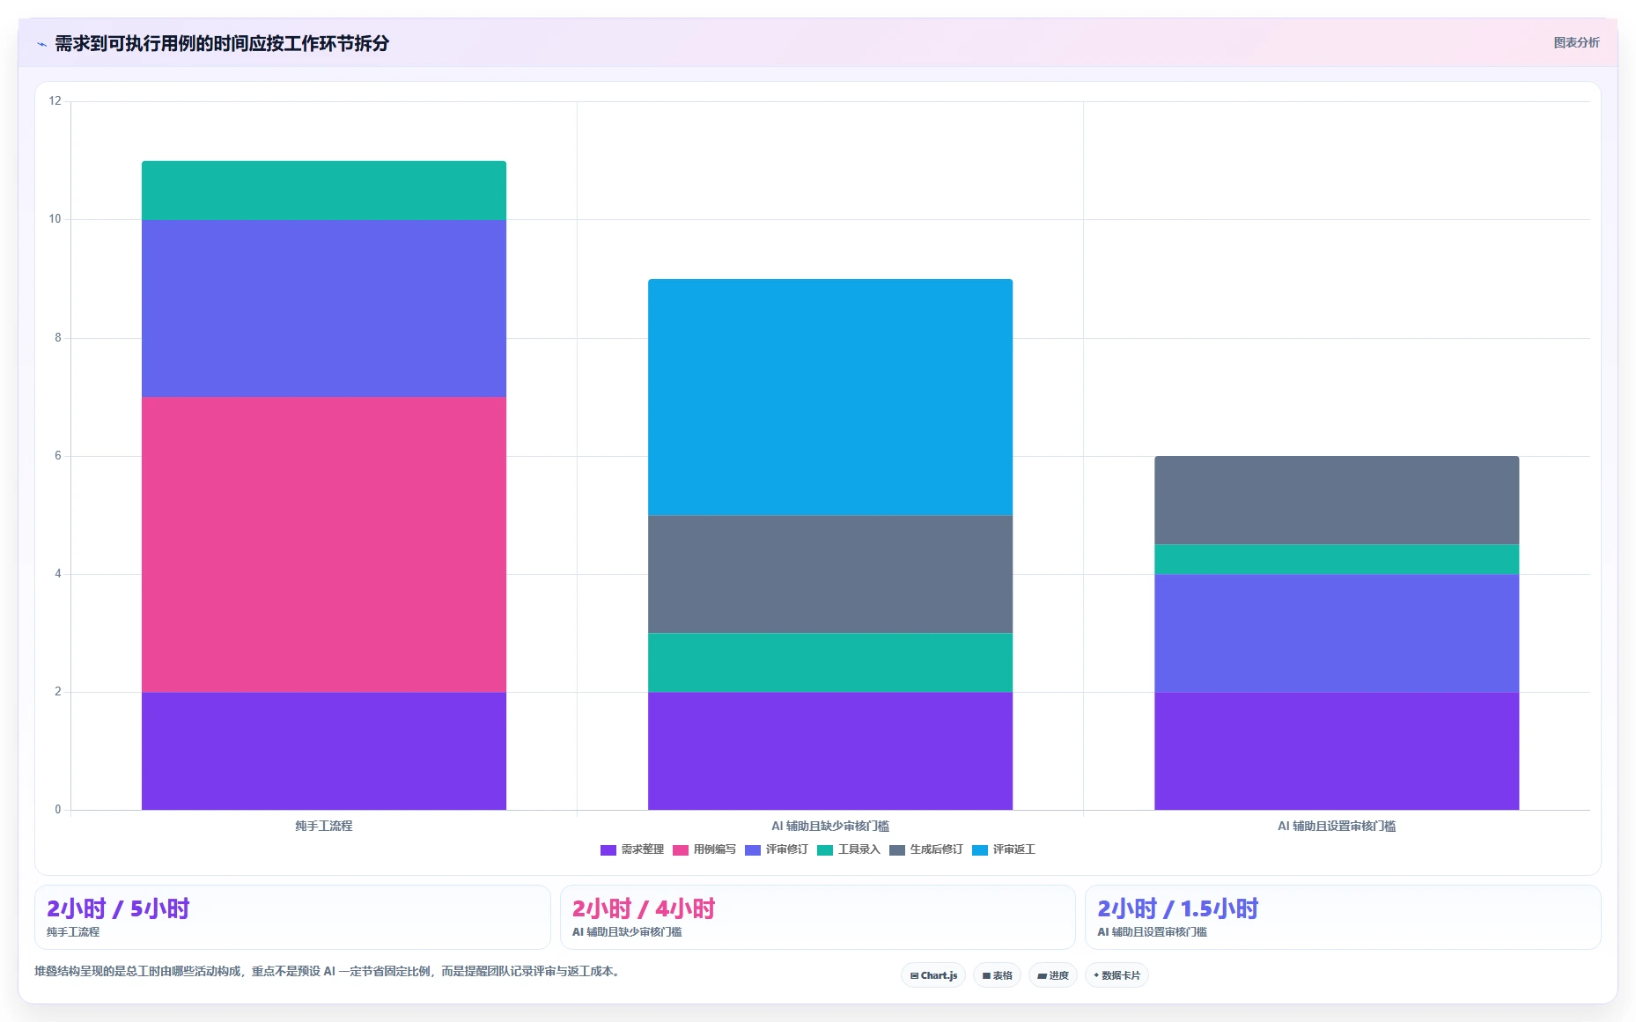Click the pink 用例编写 segment in 纯手工流程 bar
Screen dimensions: 1636x1022
324,544
